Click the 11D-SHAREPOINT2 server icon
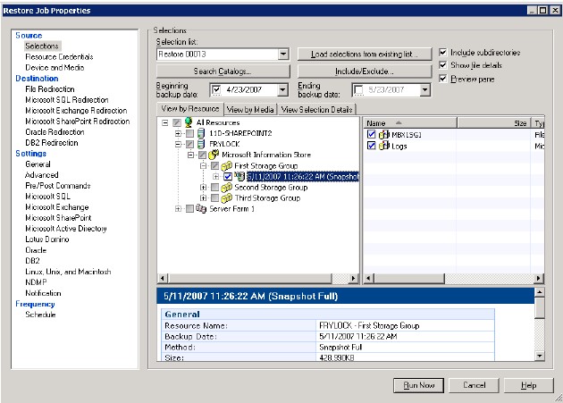 (201, 133)
